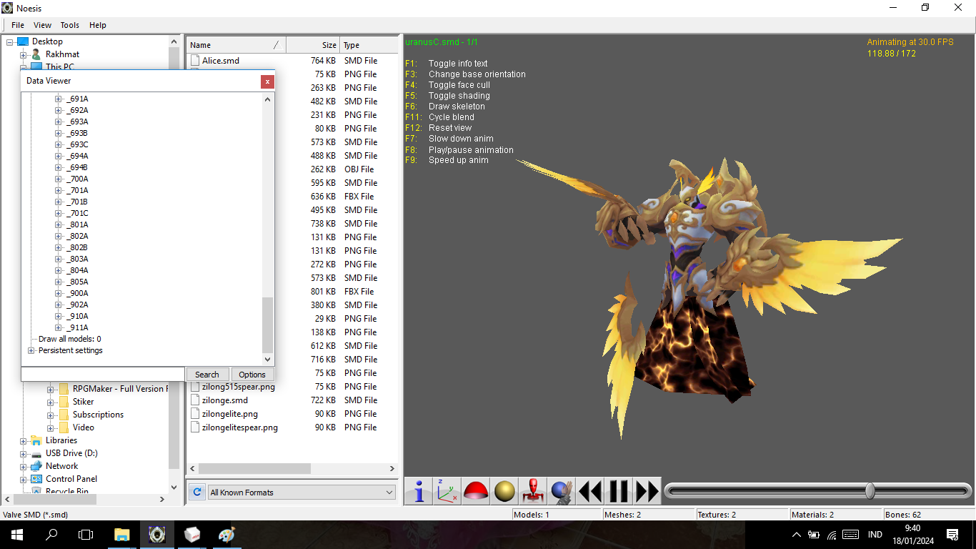Click the Data Viewer search input field
Screen dimensions: 976x549
(103, 375)
